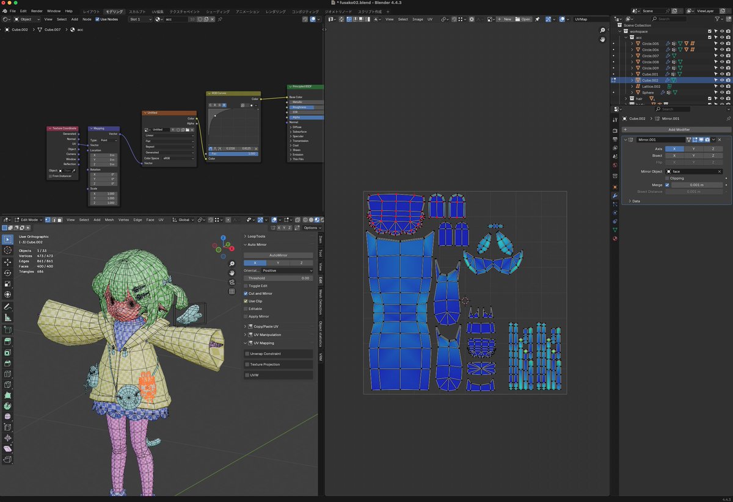
Task: Select the Move tool in the 3D viewport toolbar
Action: click(7, 262)
